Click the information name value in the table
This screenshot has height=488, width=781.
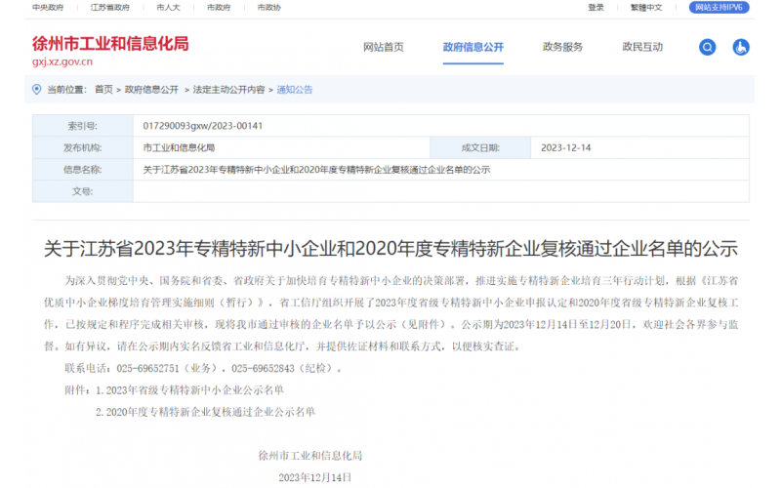point(316,170)
